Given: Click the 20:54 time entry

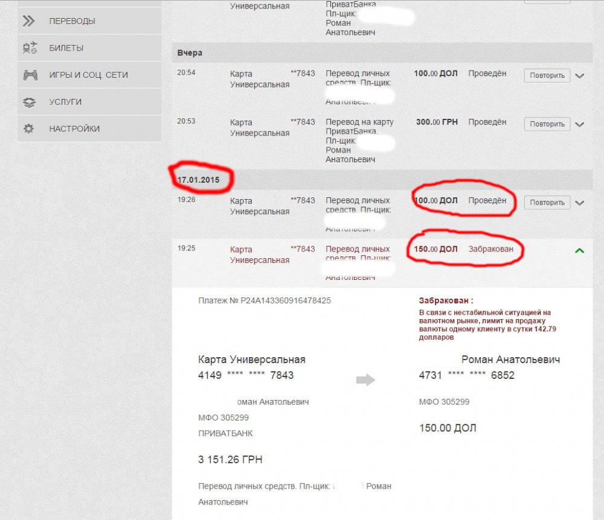Looking at the screenshot, I should click(x=186, y=72).
